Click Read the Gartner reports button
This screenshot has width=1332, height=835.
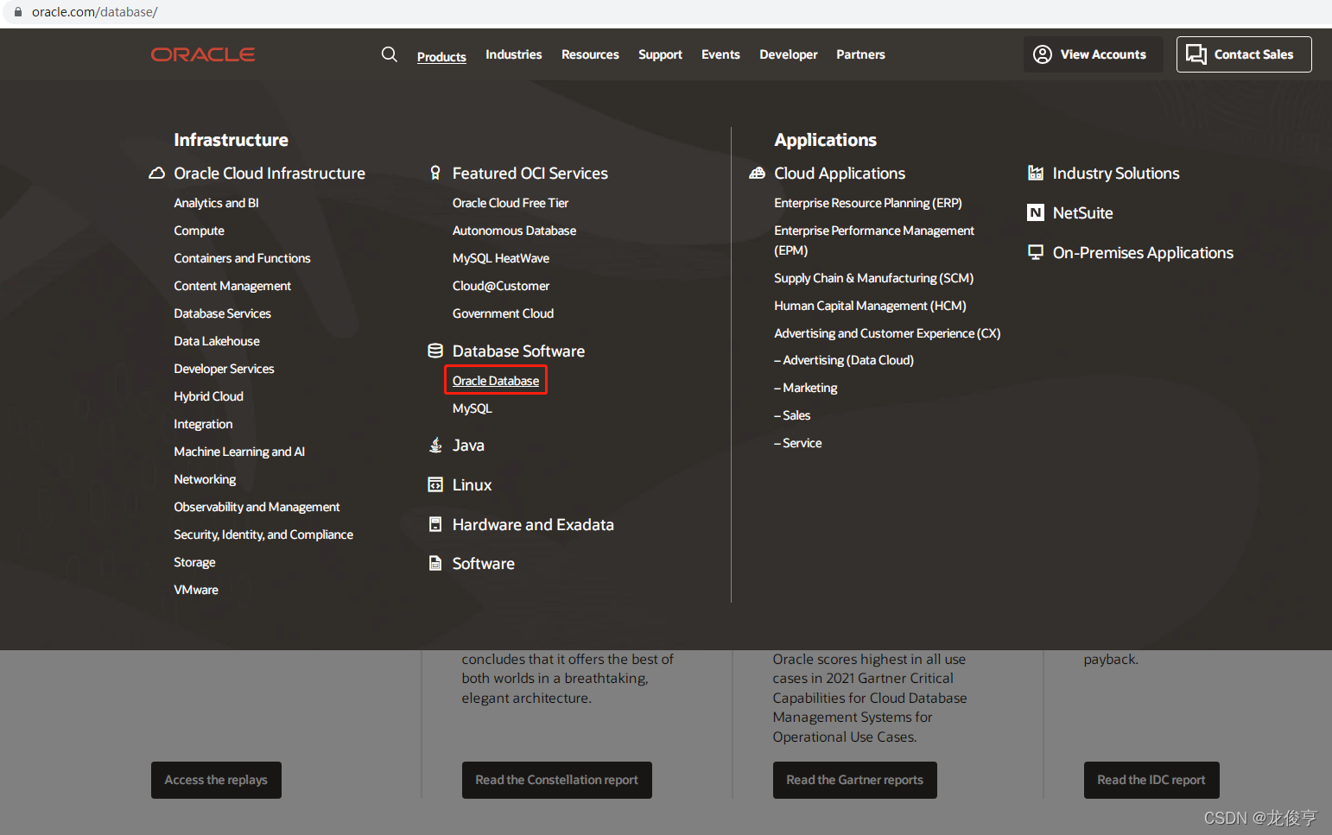pyautogui.click(x=855, y=780)
